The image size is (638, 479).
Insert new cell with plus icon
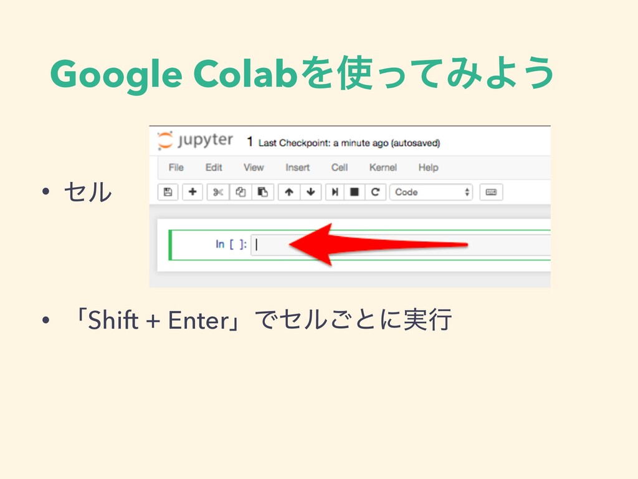(193, 192)
